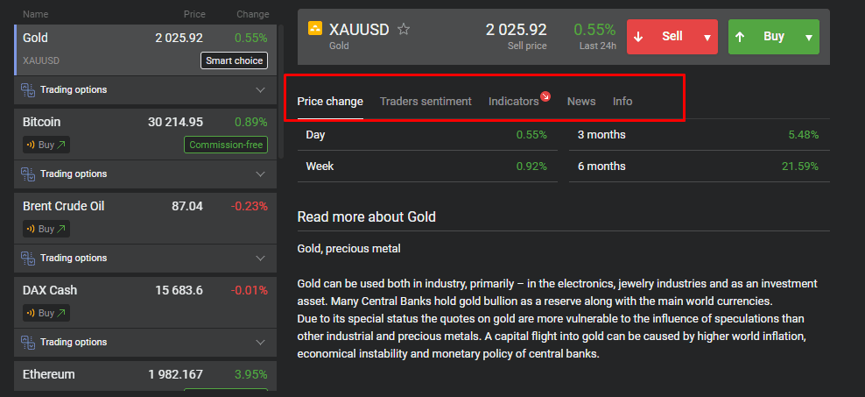
Task: Click the gold XAUUSD instrument icon
Action: (x=315, y=29)
